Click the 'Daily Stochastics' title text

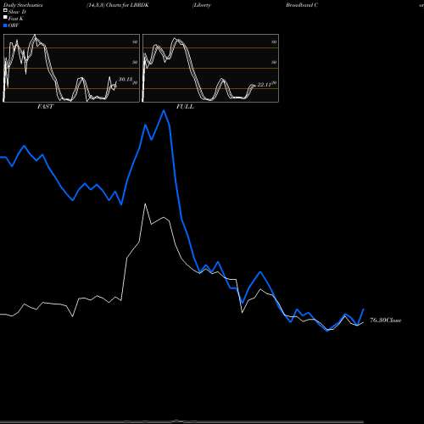tap(23, 5)
